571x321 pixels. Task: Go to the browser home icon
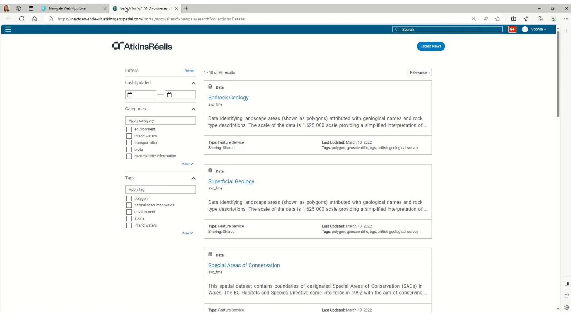coord(35,19)
